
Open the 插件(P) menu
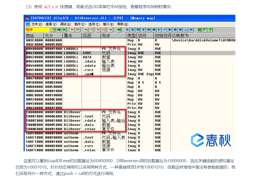(79, 24)
